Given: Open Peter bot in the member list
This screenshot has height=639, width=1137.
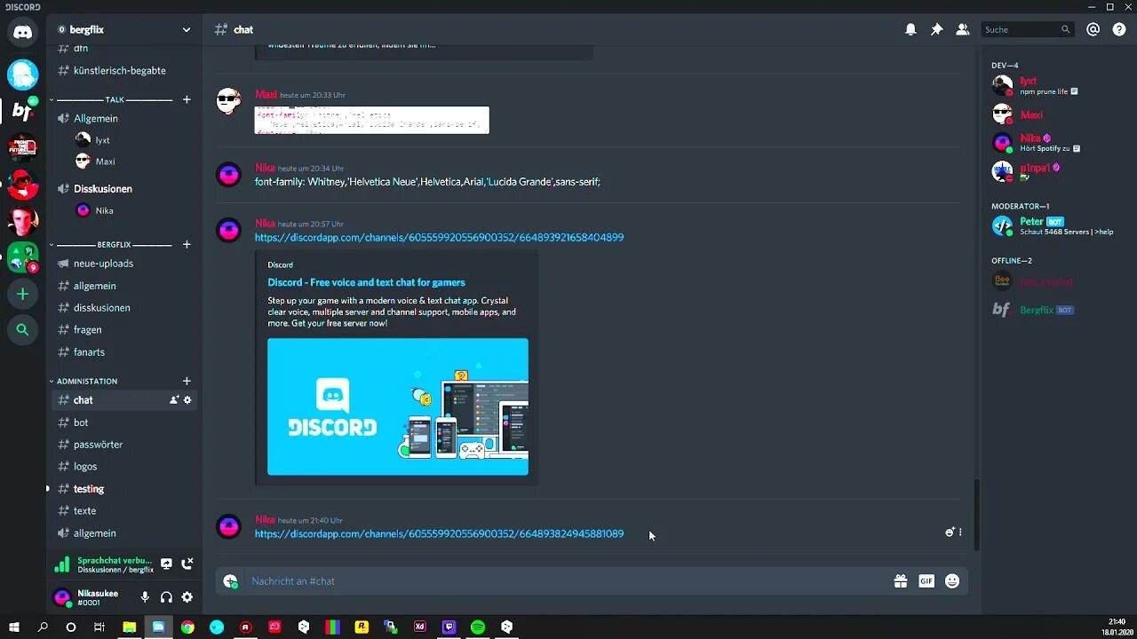Looking at the screenshot, I should [1055, 226].
